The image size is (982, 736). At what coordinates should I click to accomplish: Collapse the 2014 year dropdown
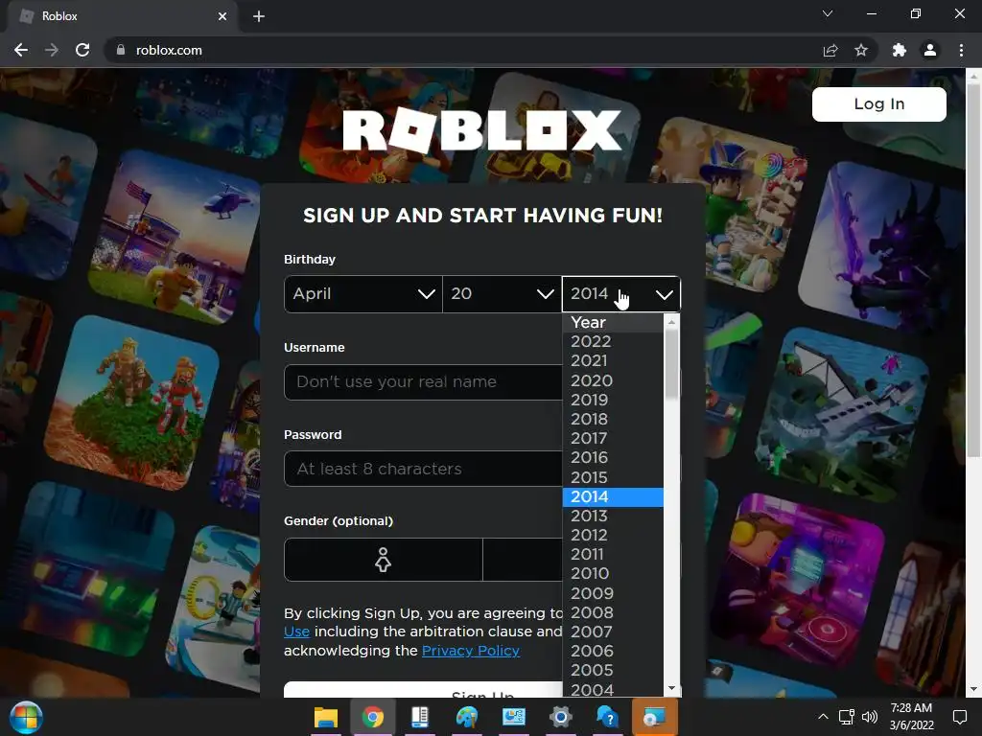[621, 293]
